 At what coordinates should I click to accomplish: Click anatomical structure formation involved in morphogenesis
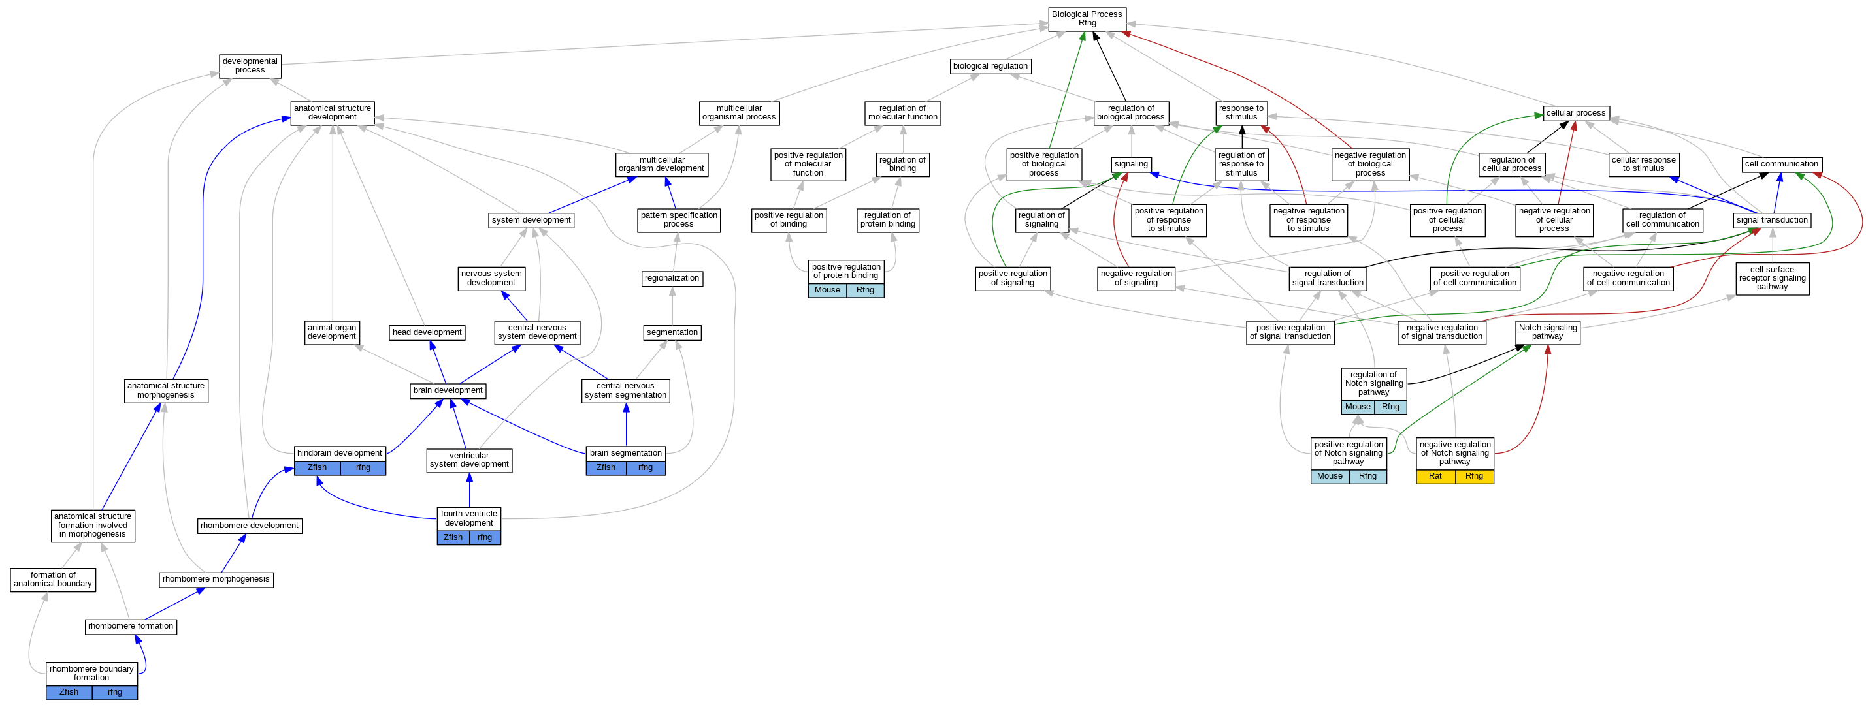(x=93, y=526)
